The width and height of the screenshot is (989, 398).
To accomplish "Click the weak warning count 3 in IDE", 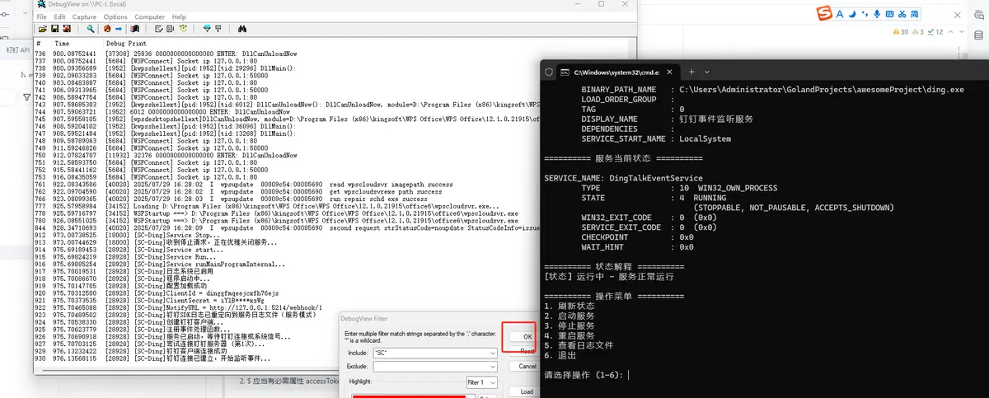I will tap(919, 32).
